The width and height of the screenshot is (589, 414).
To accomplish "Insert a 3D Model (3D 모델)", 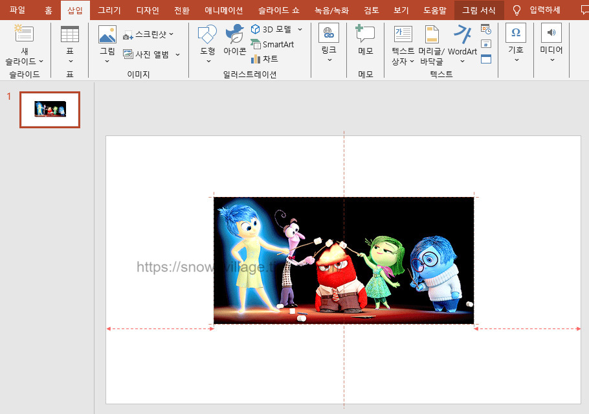I will [x=271, y=29].
